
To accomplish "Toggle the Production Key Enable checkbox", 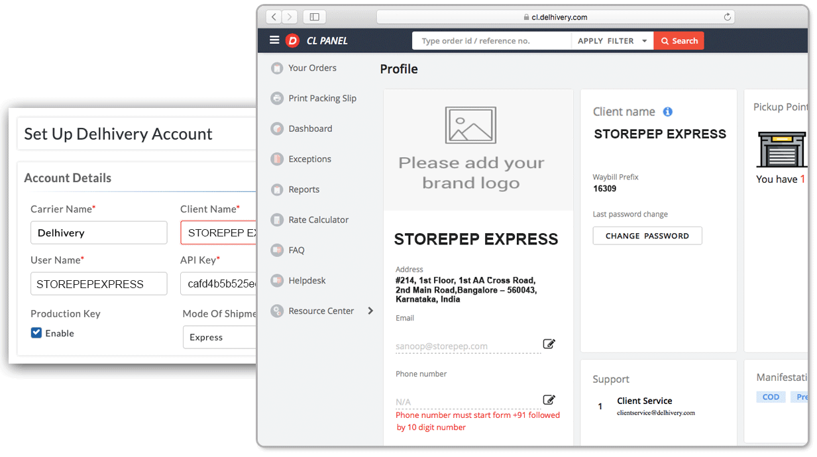I will [36, 333].
